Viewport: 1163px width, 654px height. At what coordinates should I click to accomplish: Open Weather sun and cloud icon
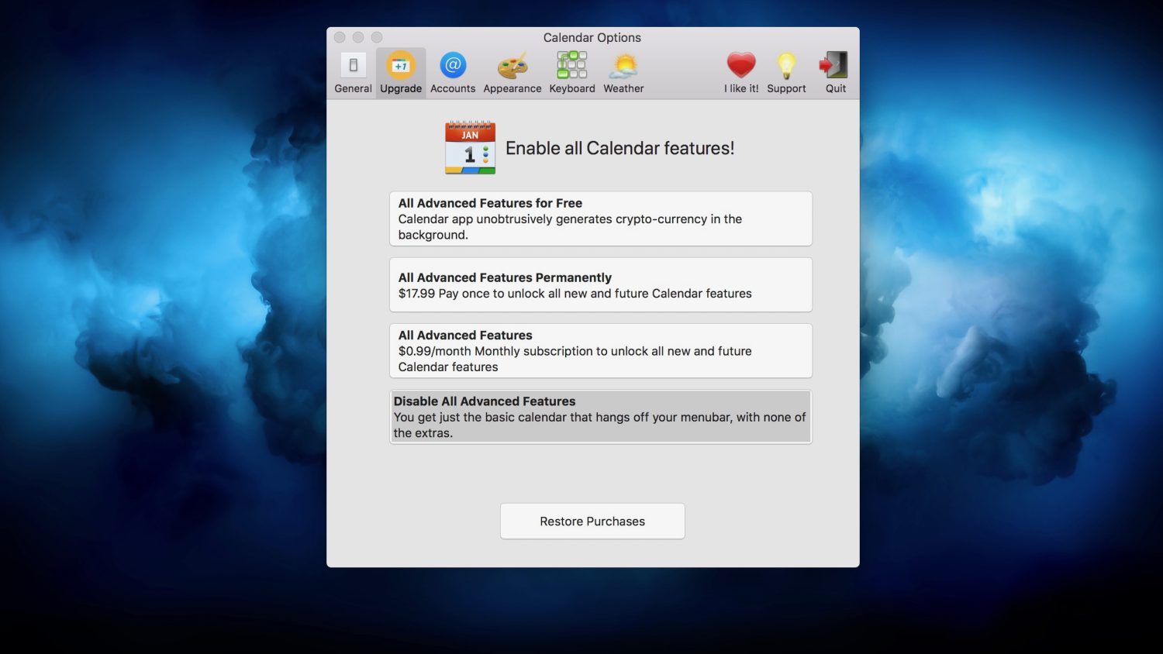coord(623,67)
